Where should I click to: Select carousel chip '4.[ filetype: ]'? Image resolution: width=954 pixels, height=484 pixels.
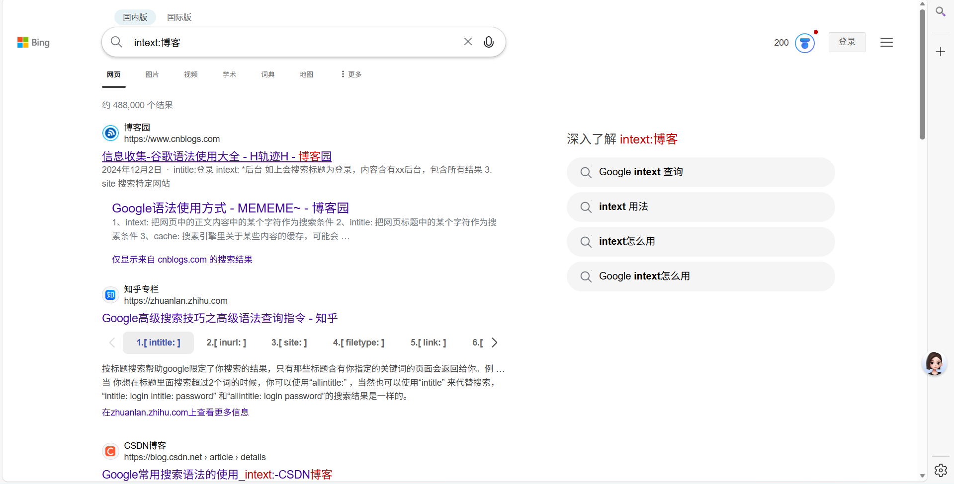(x=358, y=343)
